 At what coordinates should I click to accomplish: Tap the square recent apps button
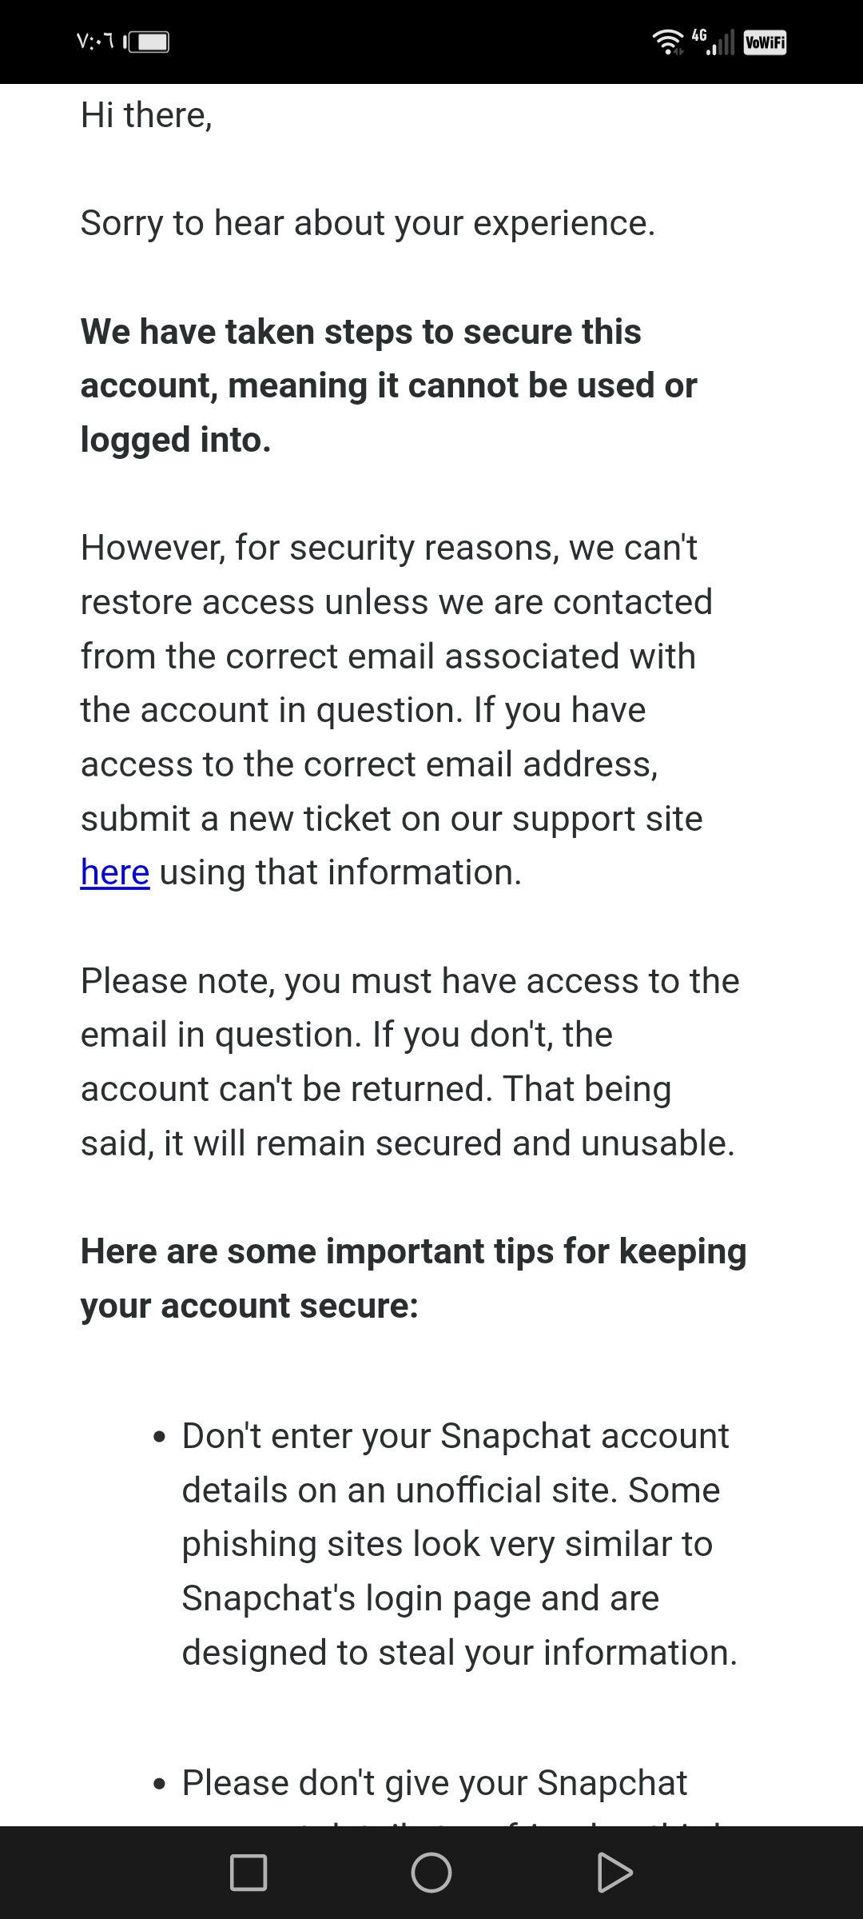pyautogui.click(x=248, y=1873)
